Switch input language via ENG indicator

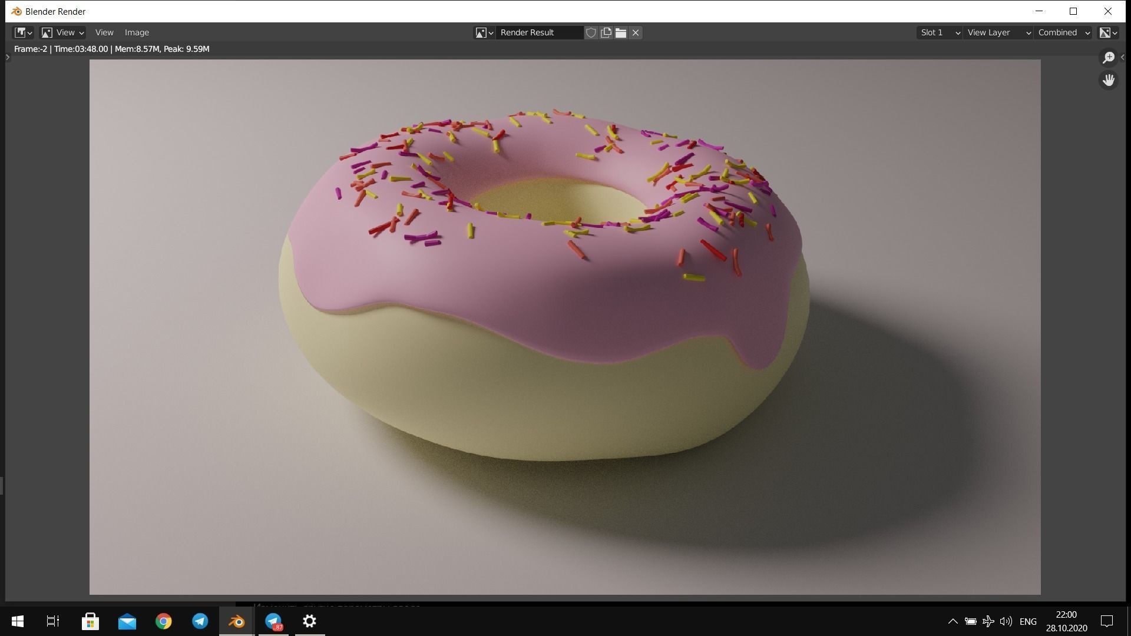pos(1027,621)
